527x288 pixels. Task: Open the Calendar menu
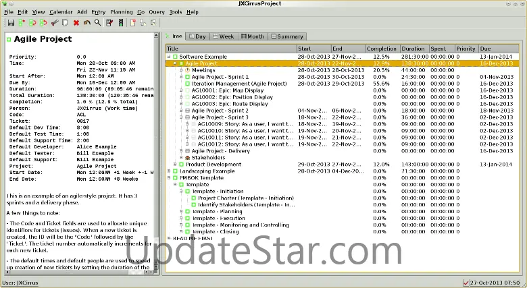61,12
